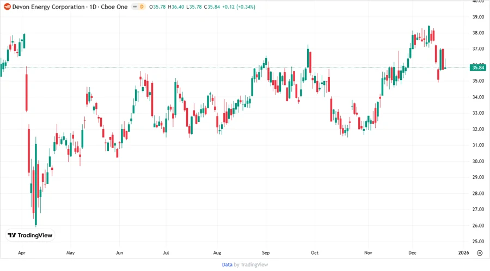Click the orange D data-status indicator
Viewport: 490px width, 271px height.
[x=142, y=7]
